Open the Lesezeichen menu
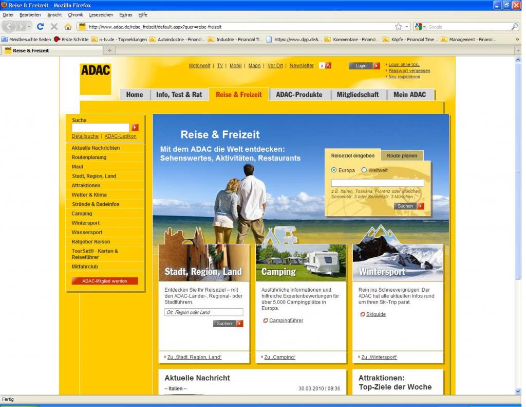Screen dimensions: 526x407 click(x=101, y=15)
